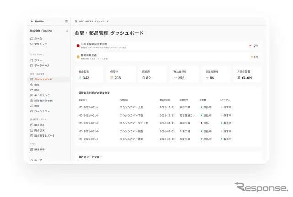Click storage location 浜松工場
The width and height of the screenshot is (293, 197).
coord(185,107)
